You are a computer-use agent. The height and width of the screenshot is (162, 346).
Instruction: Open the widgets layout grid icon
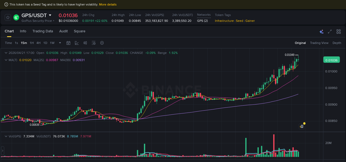click(x=339, y=32)
